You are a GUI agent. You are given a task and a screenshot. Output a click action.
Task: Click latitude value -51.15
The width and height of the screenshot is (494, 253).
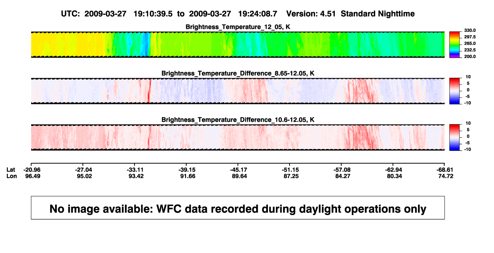point(290,169)
